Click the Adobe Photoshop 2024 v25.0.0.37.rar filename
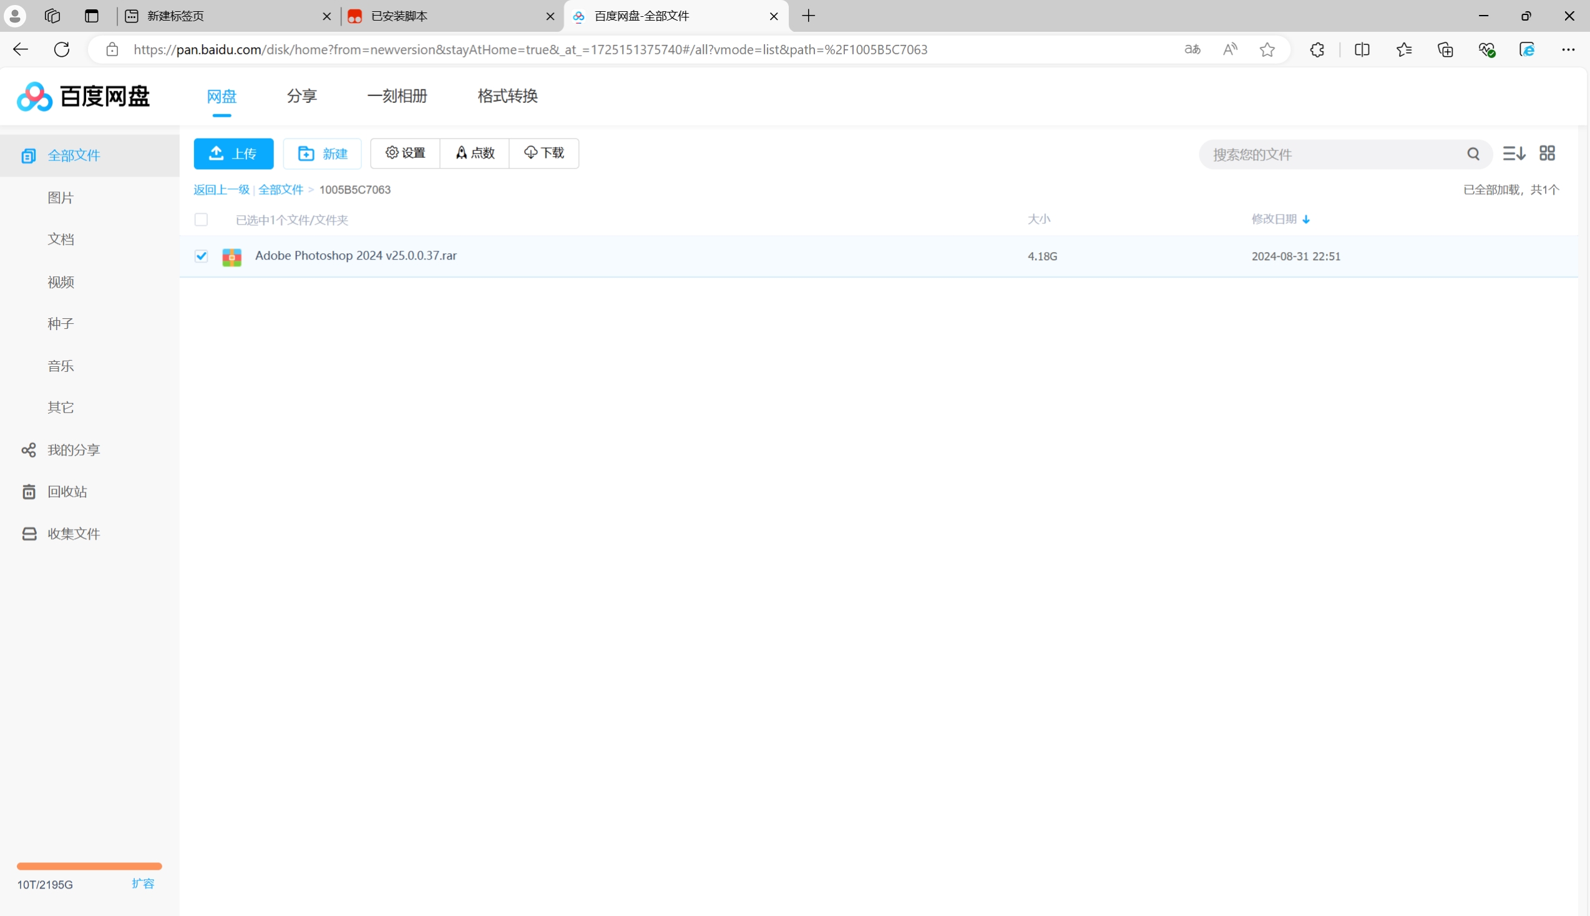This screenshot has height=916, width=1590. tap(356, 255)
